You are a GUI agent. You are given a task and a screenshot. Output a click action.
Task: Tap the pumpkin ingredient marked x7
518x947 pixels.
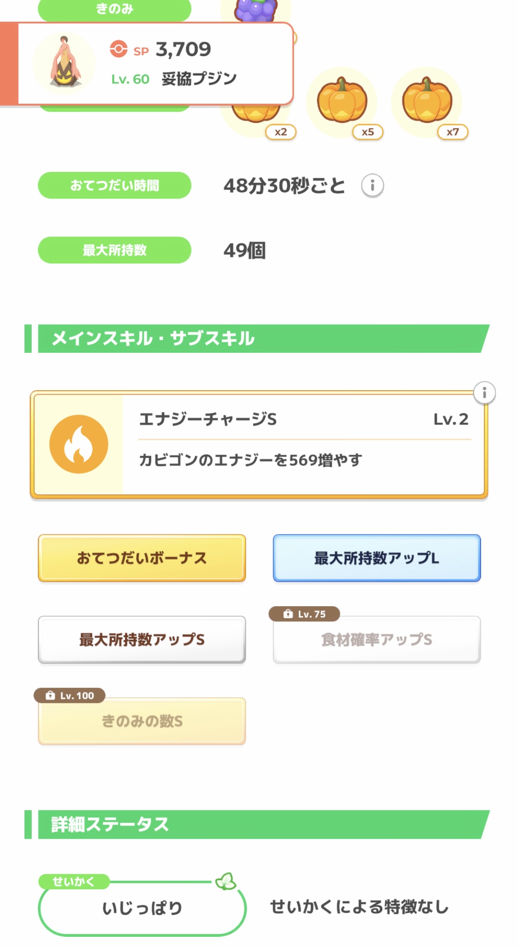click(x=427, y=101)
